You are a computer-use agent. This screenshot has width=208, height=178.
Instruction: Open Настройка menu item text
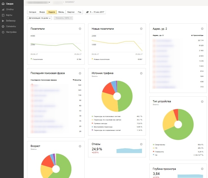(x=11, y=32)
